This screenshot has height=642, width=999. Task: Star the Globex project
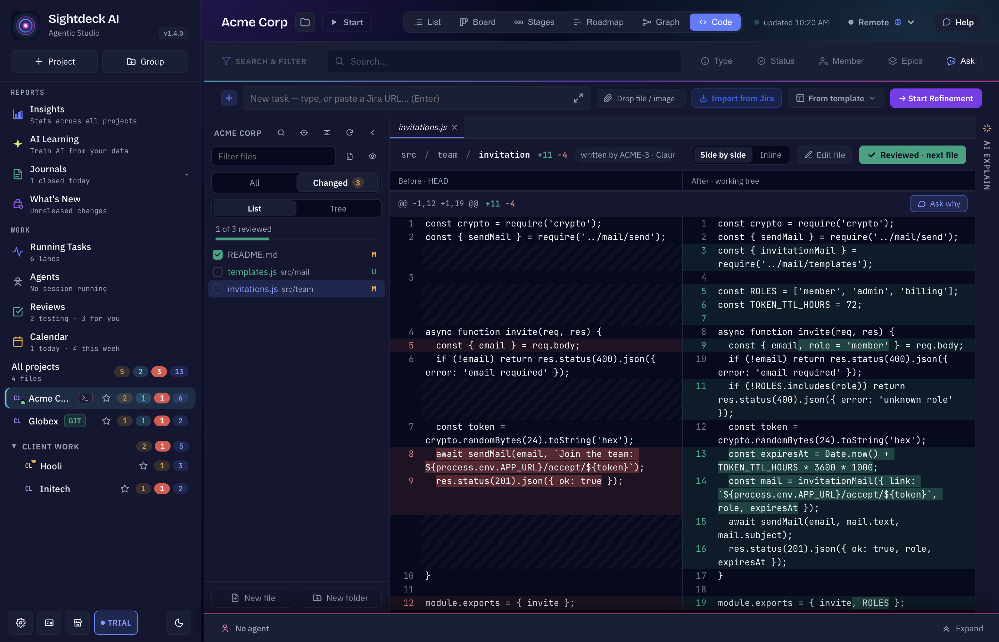(106, 421)
